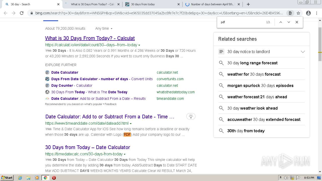The height and width of the screenshot is (181, 322).
Task: Search 'accuweather 30 day extended forecast'
Action: 264,119
